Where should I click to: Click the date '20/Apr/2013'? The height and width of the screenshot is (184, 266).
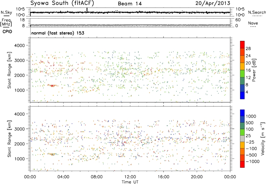213,3
